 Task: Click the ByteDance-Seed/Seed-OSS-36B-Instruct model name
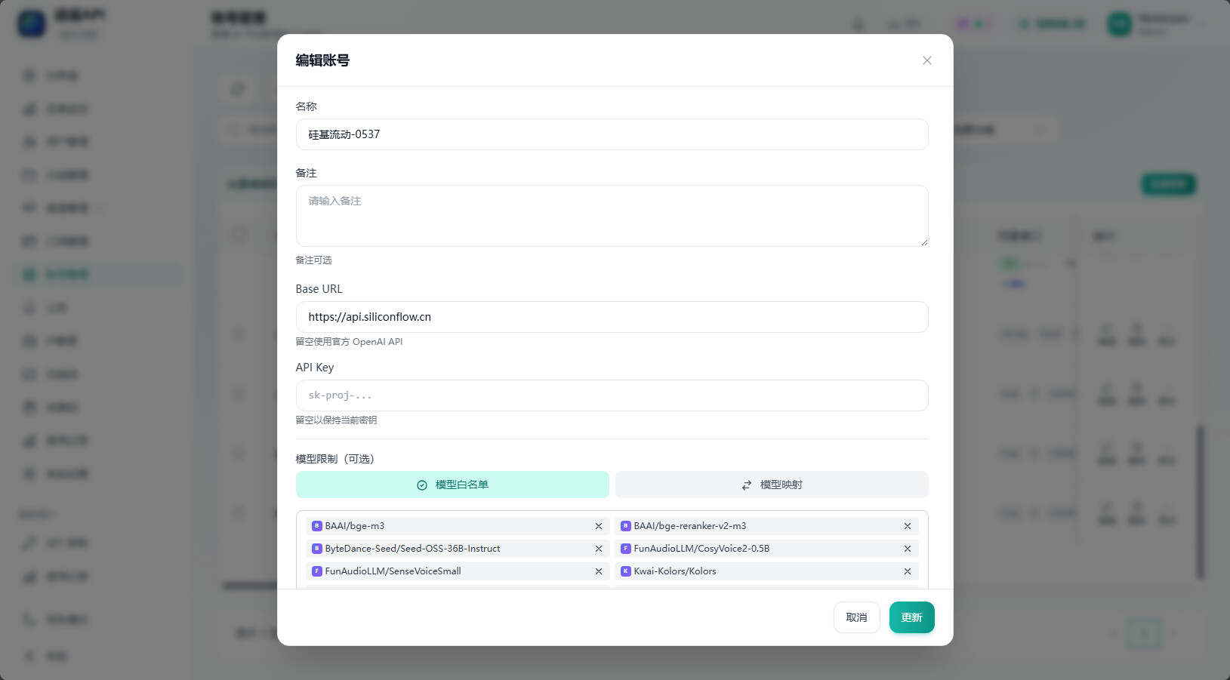tap(413, 549)
